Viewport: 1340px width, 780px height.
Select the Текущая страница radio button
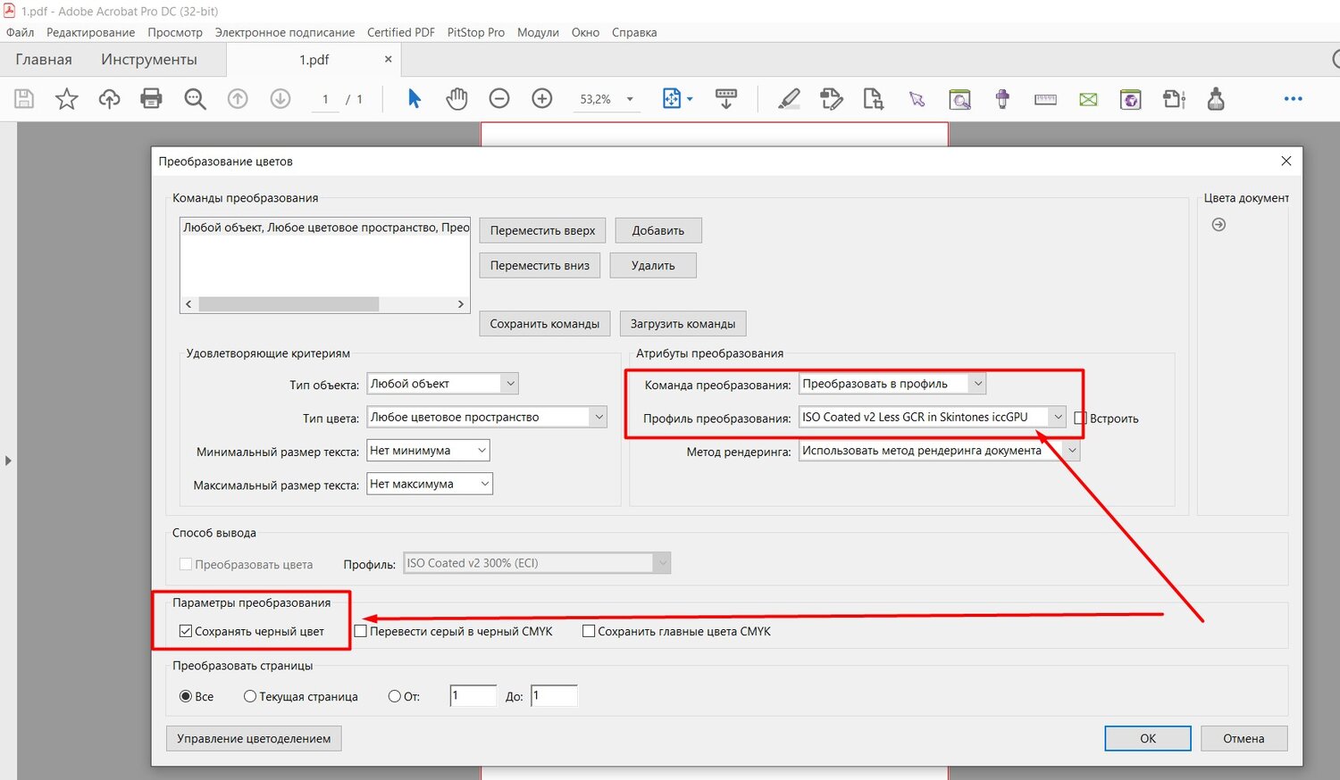[x=250, y=696]
